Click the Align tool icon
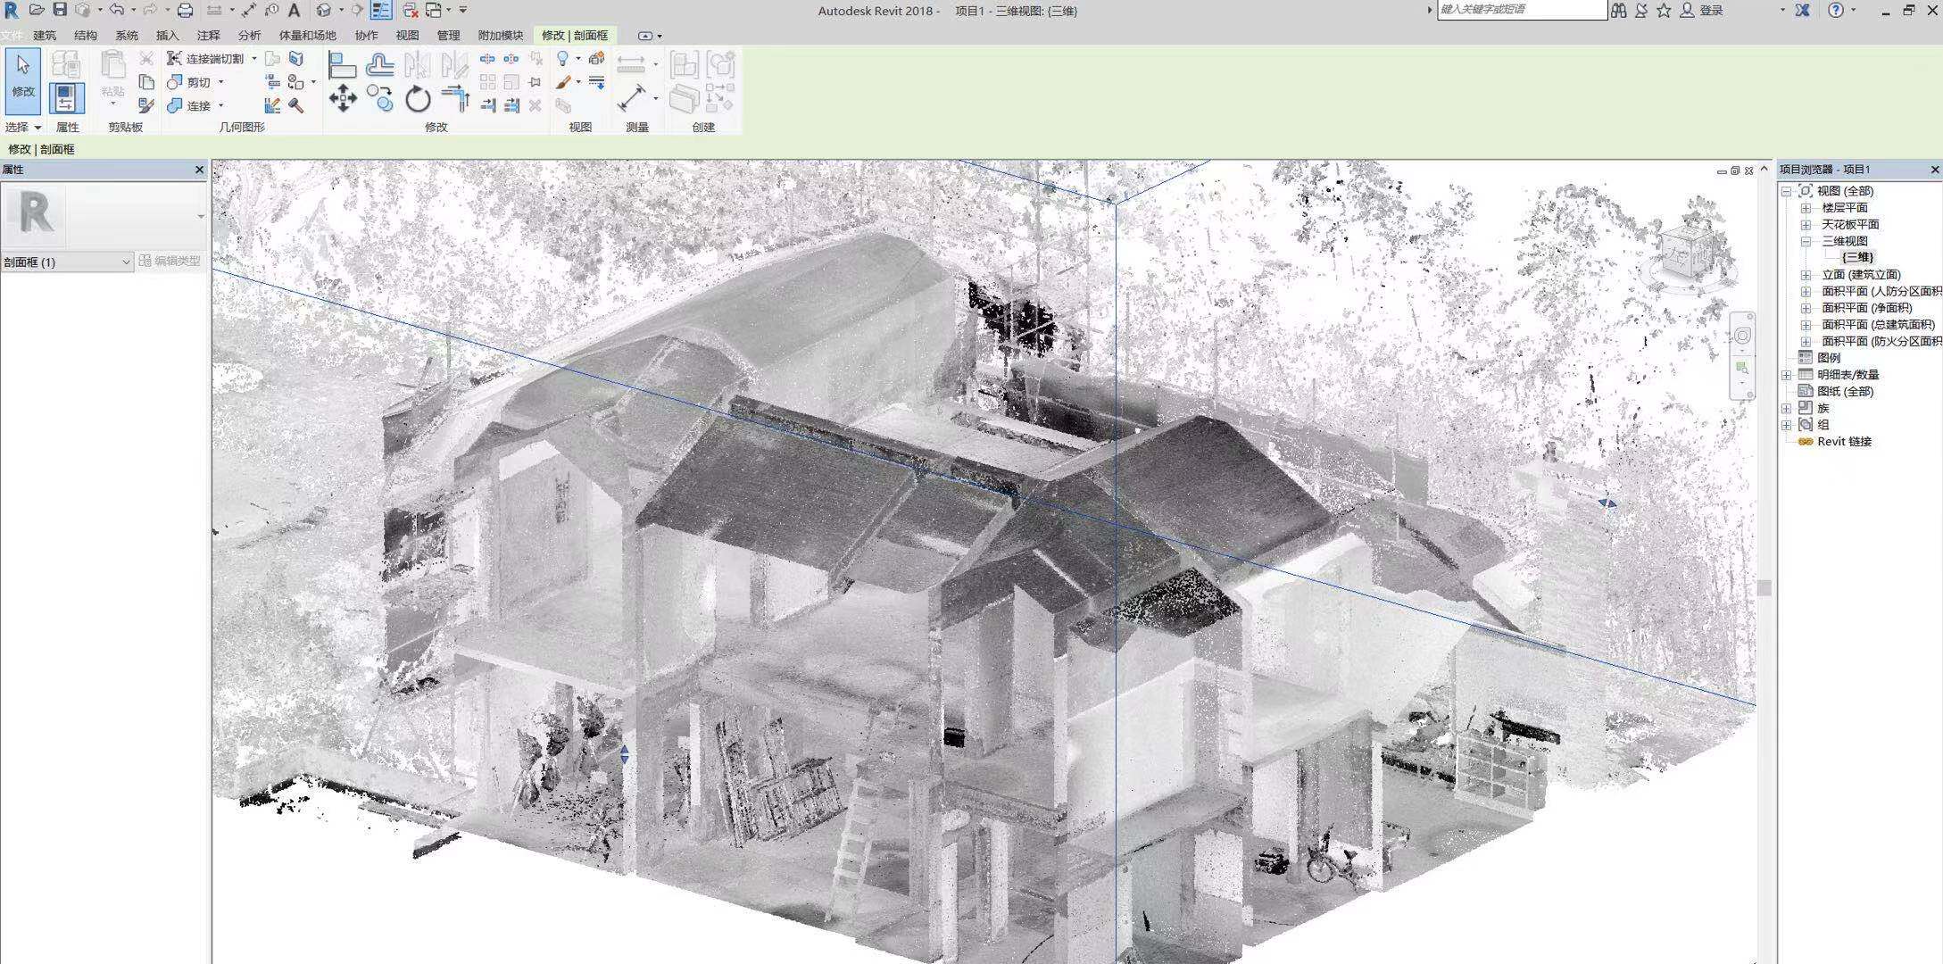 point(342,65)
